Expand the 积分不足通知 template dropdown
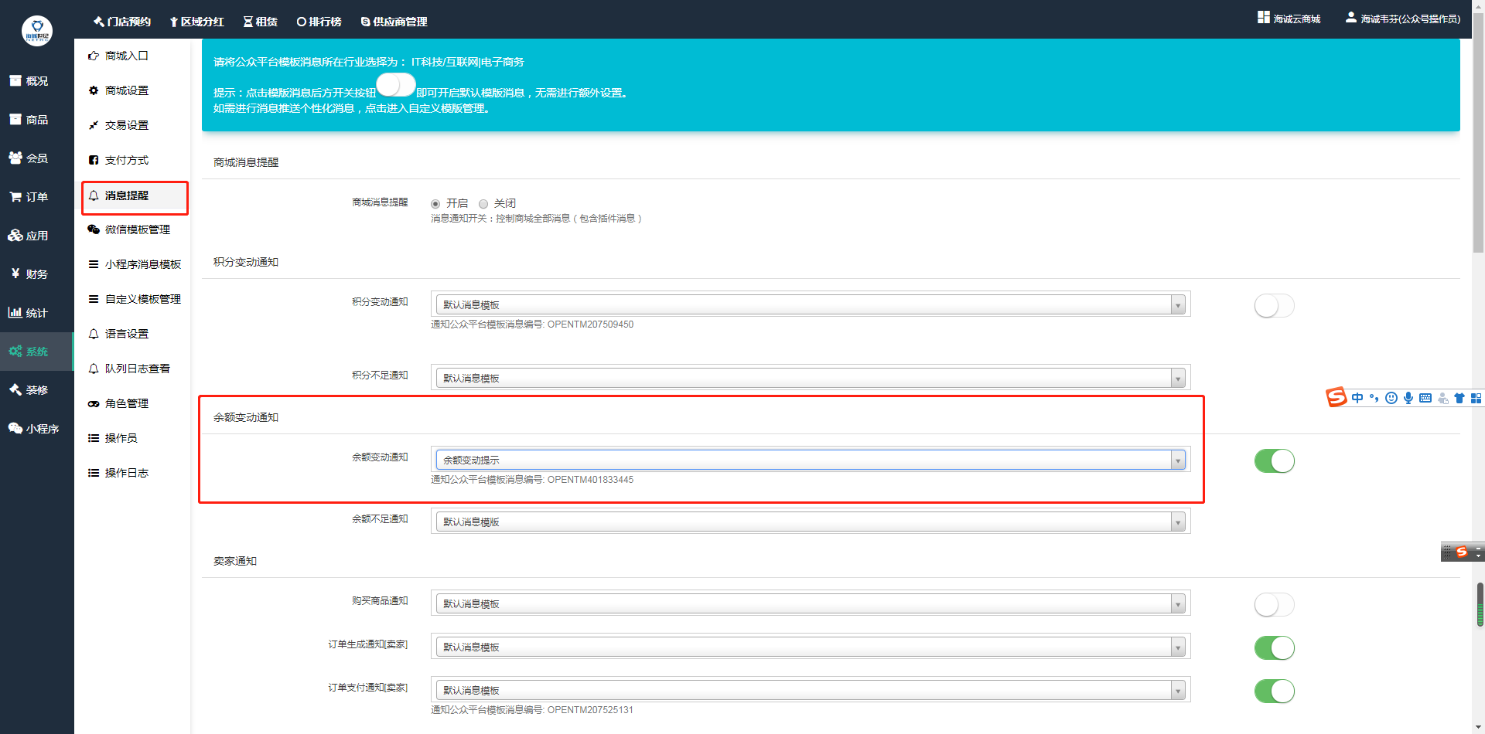 pos(810,379)
